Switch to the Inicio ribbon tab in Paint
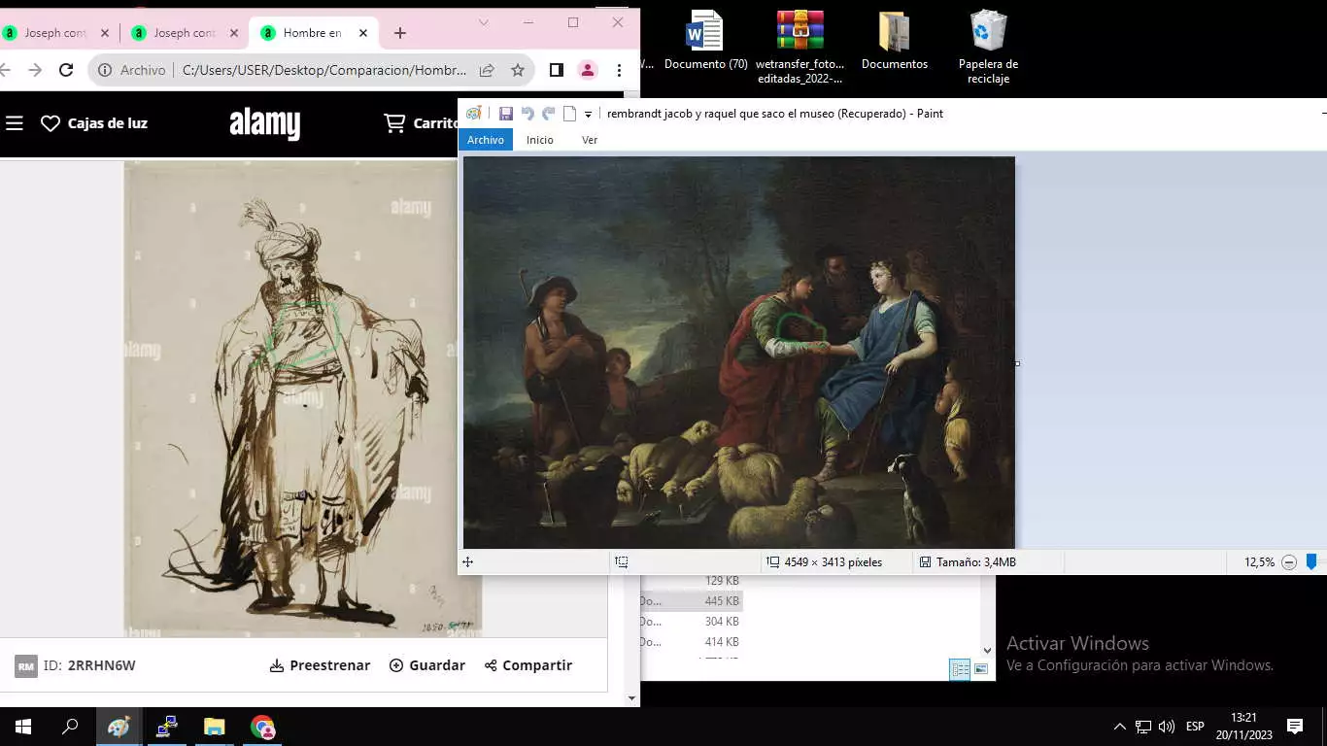The height and width of the screenshot is (746, 1327). coord(540,140)
